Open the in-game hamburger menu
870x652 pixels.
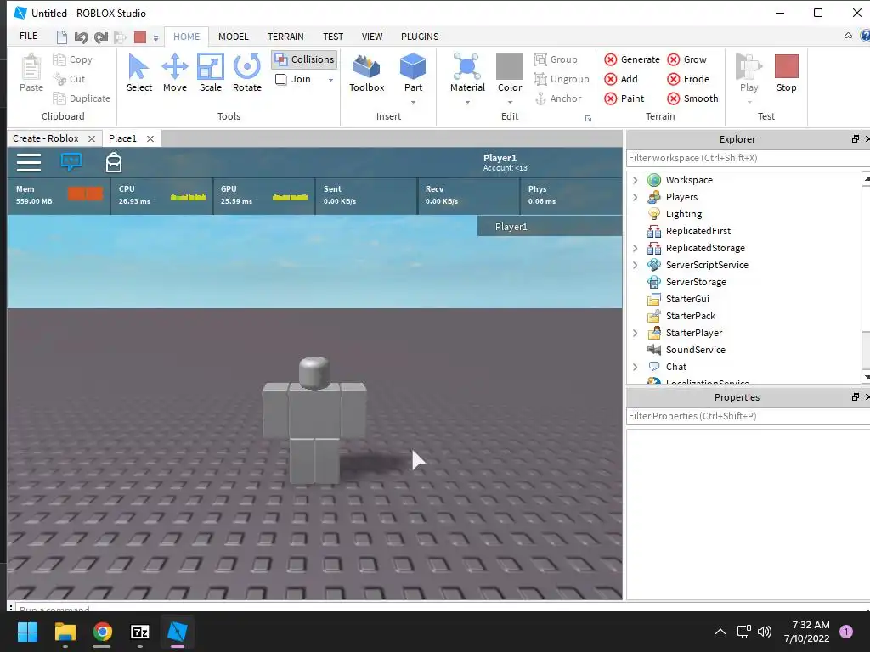tap(29, 162)
